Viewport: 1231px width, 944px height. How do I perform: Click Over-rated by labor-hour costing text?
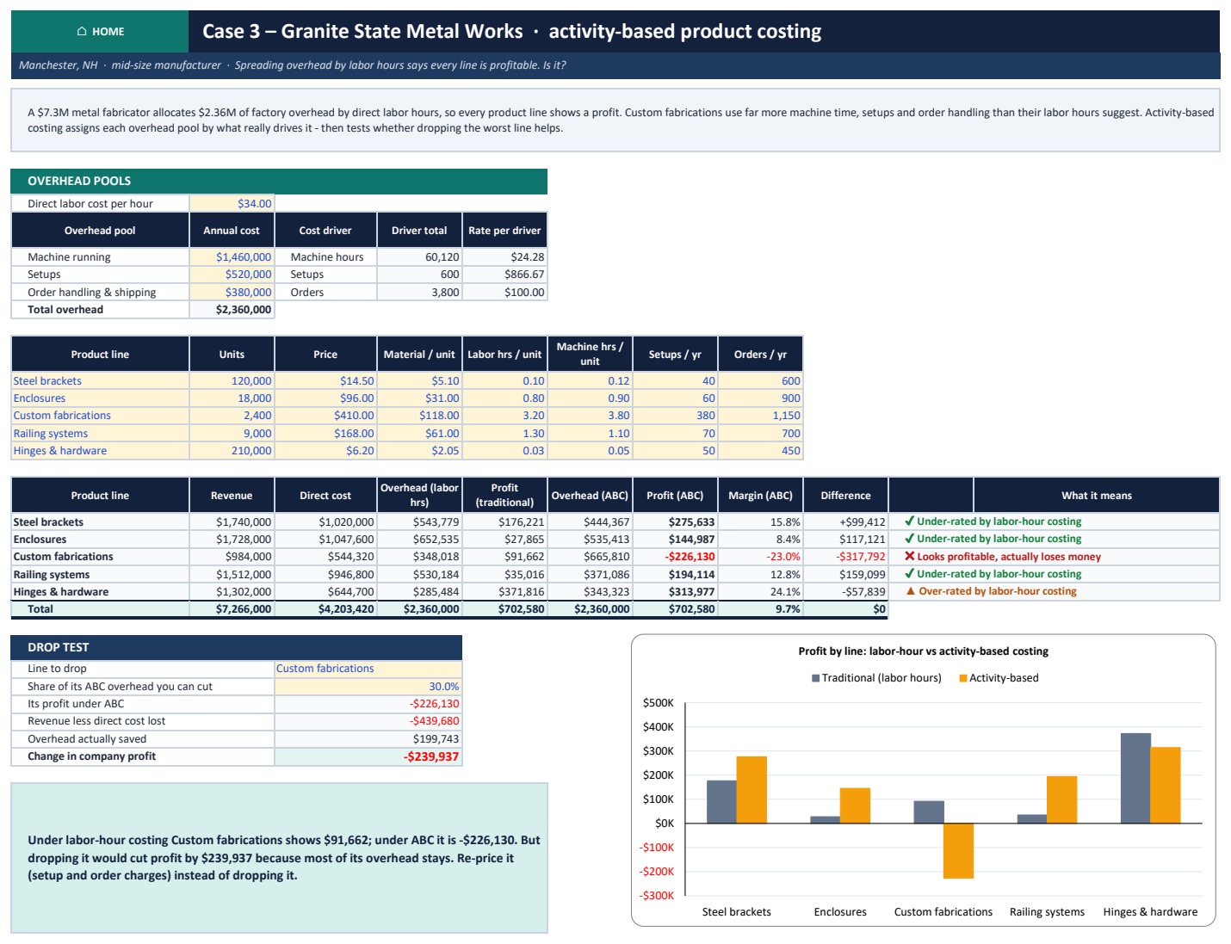tap(998, 591)
